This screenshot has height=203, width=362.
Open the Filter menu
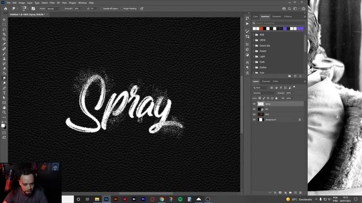(x=52, y=3)
